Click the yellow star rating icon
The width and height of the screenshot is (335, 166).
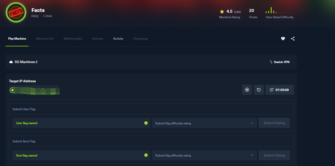222,11
